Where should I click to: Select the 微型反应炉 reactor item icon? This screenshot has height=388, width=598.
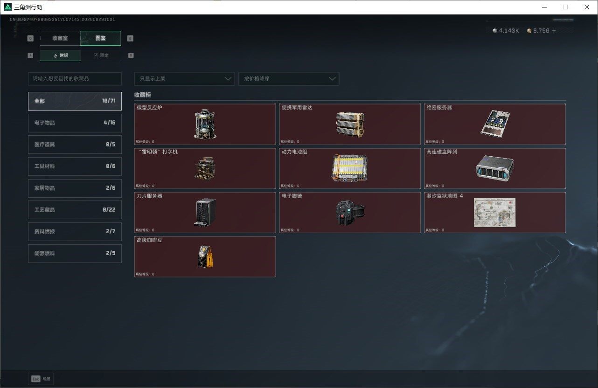(x=205, y=125)
